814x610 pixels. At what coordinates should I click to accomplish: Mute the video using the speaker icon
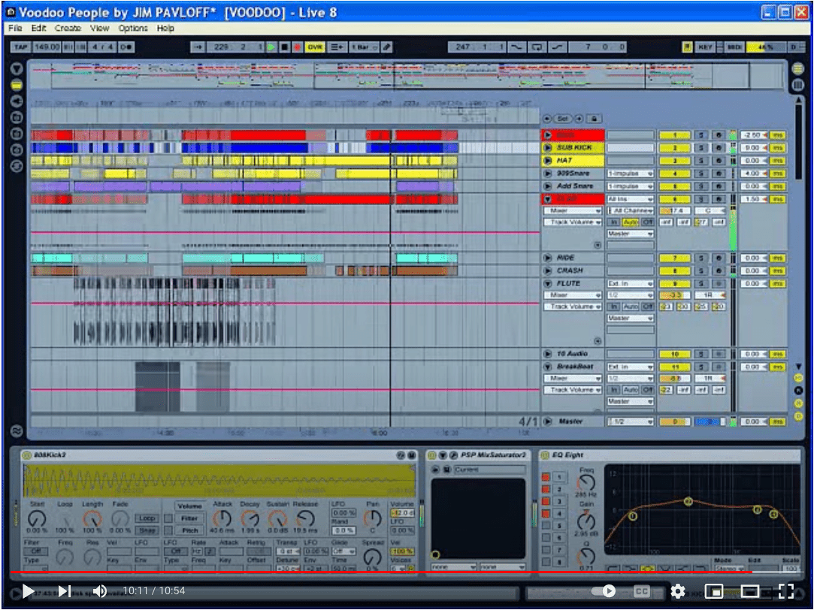click(x=99, y=591)
